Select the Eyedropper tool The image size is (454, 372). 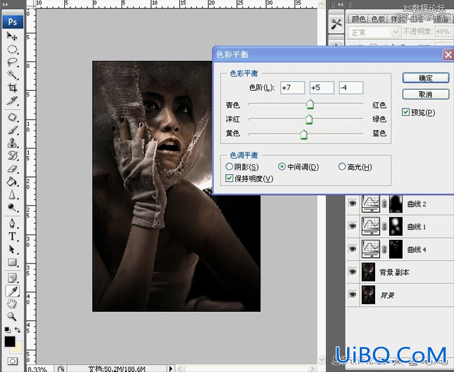(x=13, y=291)
